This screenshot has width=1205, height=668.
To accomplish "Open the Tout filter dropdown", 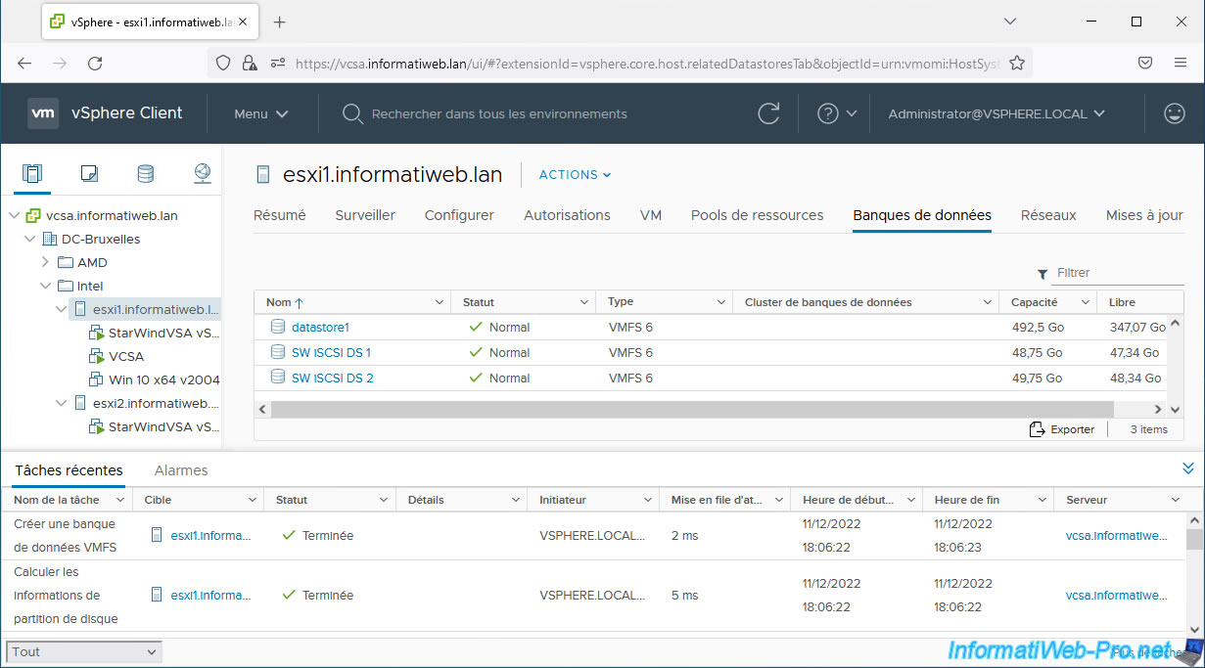I will tap(84, 651).
